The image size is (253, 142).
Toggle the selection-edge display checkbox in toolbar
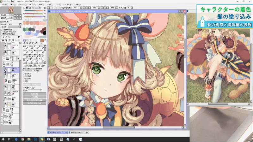click(61, 8)
